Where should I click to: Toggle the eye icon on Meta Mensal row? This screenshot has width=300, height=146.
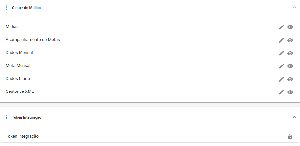290,66
